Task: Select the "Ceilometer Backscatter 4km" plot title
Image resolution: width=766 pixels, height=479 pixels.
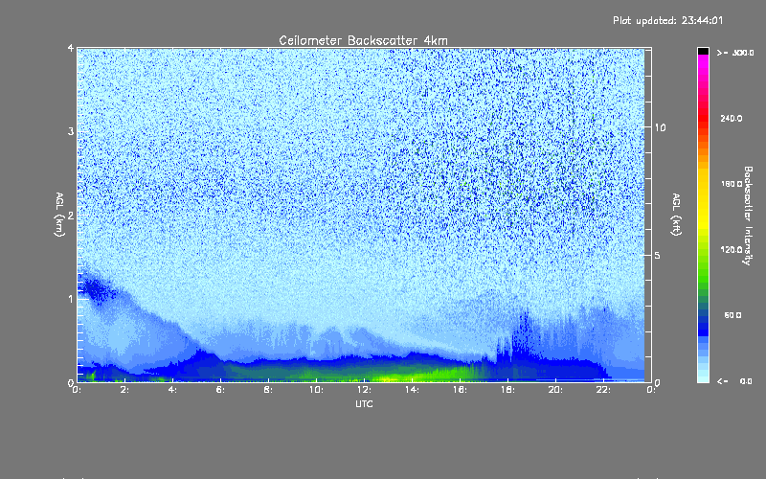Action: (x=363, y=40)
